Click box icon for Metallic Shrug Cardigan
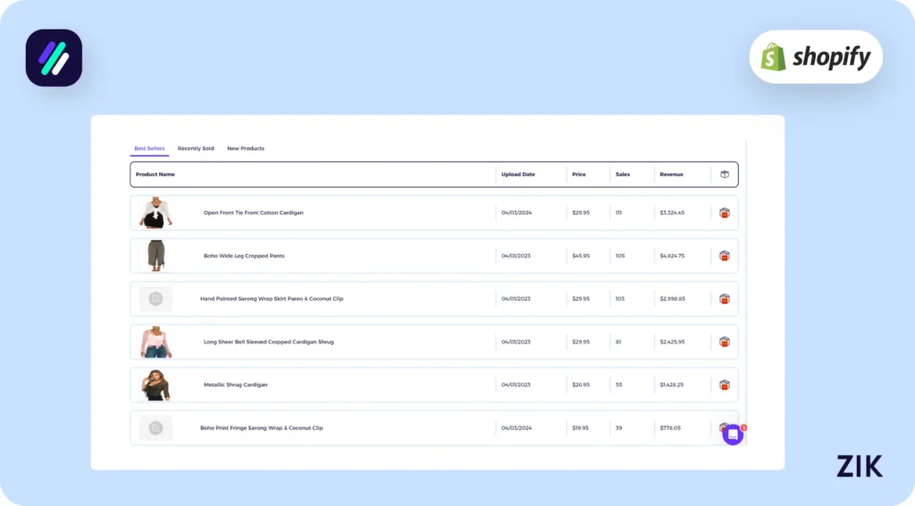Viewport: 915px width, 506px height. pyautogui.click(x=724, y=385)
